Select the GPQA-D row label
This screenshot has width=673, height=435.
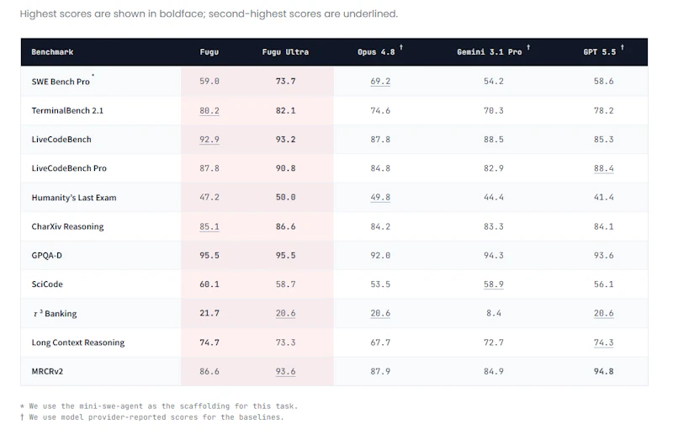coord(47,256)
